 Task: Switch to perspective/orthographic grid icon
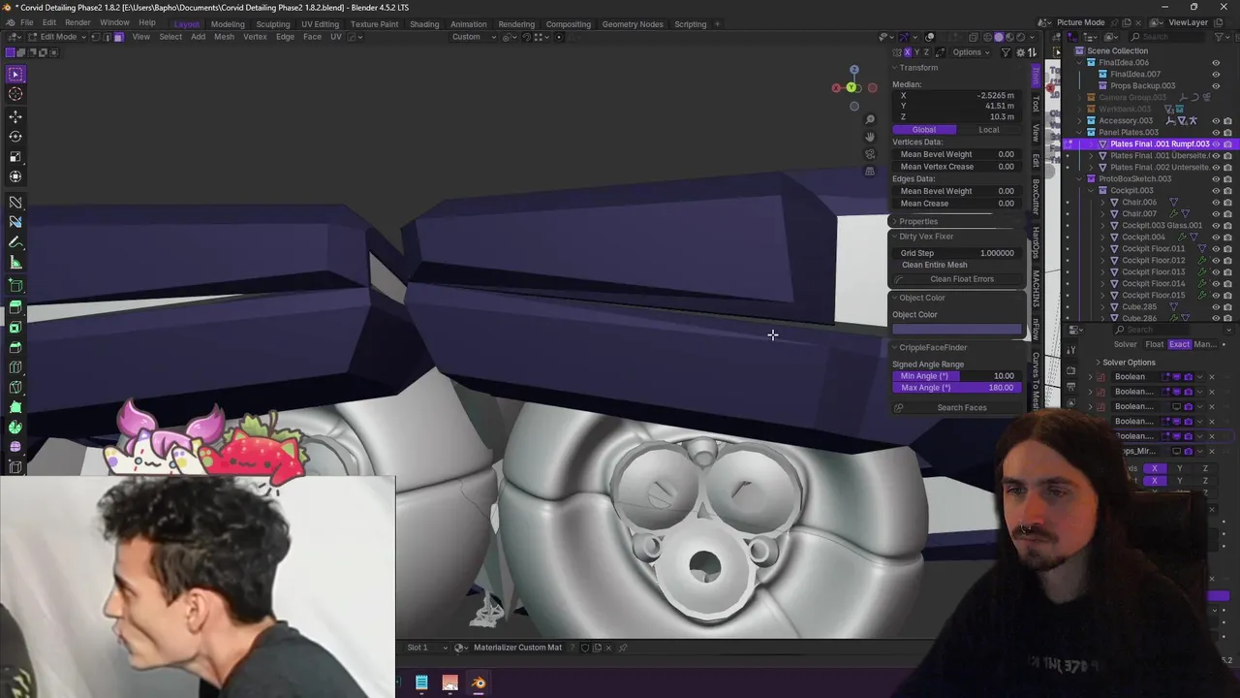click(870, 172)
